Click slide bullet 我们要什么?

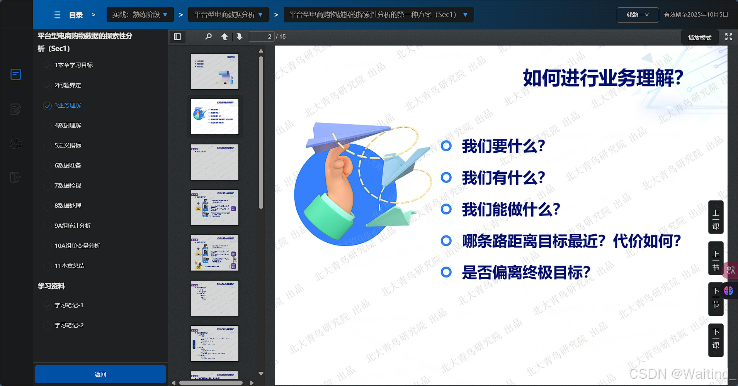click(x=503, y=146)
